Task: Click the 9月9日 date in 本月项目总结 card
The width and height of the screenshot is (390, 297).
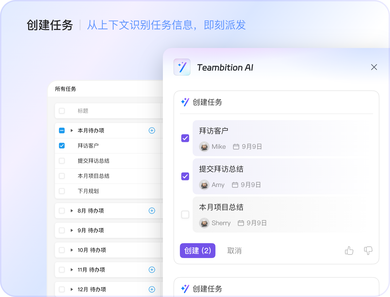Action: [257, 223]
